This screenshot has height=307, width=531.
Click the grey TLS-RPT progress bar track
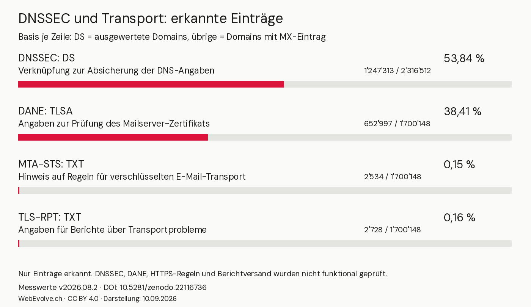[265, 243]
